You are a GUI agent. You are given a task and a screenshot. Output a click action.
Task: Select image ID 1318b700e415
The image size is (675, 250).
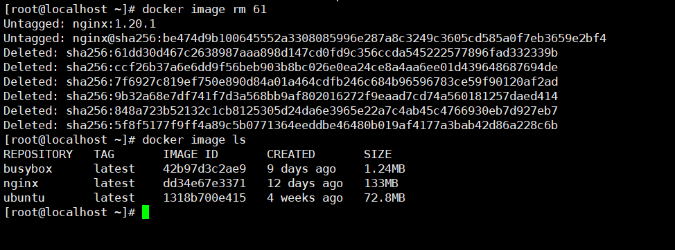click(x=204, y=198)
